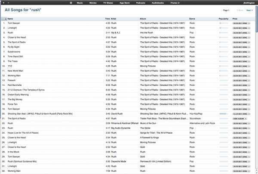Screen dimensions: 258x174
Task: Click album Remixes 81-04 (Limited Edition)
Action: point(156,162)
